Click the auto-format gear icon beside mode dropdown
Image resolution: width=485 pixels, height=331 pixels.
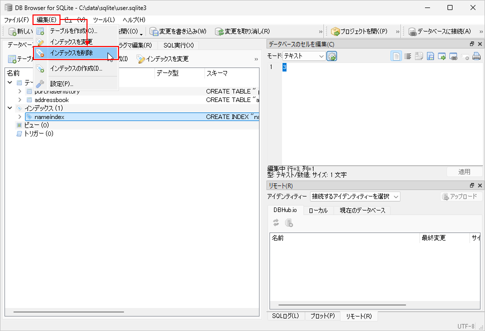pyautogui.click(x=332, y=56)
